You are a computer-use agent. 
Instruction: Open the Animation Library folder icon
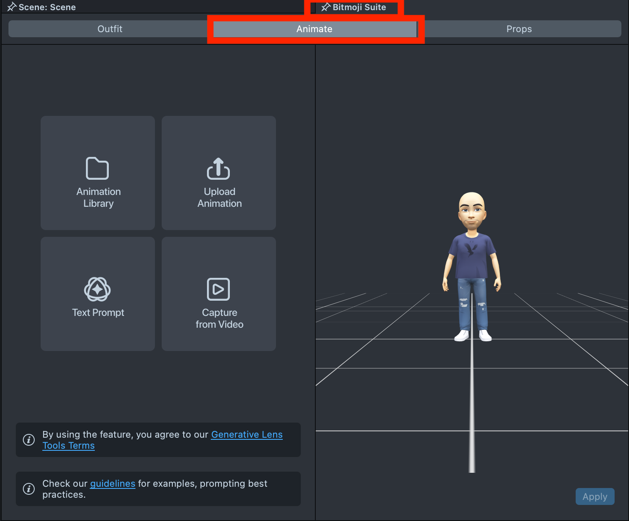tap(97, 169)
